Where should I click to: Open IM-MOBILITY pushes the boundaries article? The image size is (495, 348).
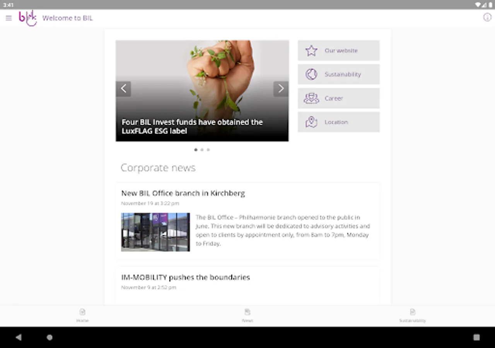pos(186,278)
